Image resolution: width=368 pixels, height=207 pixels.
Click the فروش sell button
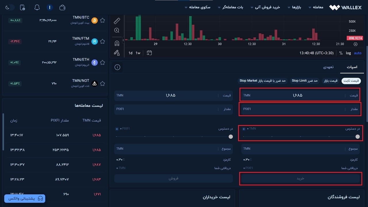coord(173,179)
